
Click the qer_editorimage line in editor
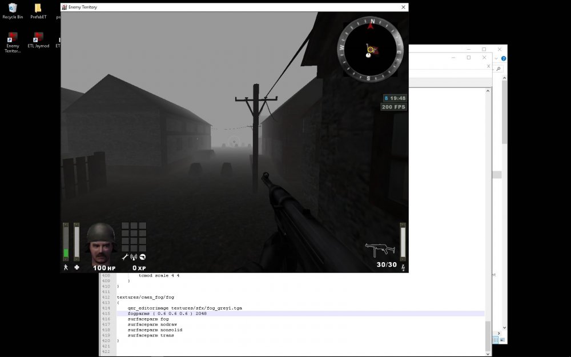click(x=185, y=308)
